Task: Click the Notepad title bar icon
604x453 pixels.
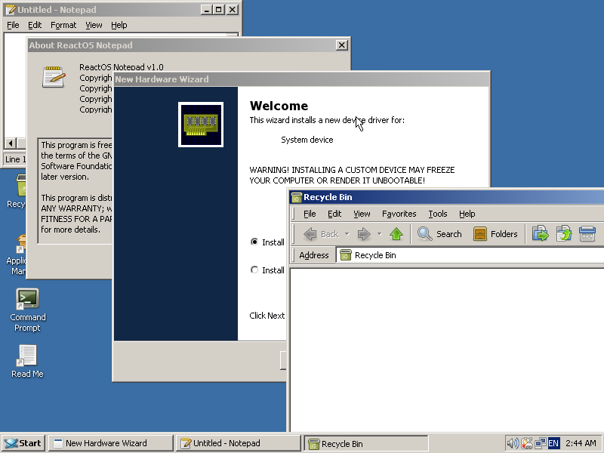Action: pos(11,10)
